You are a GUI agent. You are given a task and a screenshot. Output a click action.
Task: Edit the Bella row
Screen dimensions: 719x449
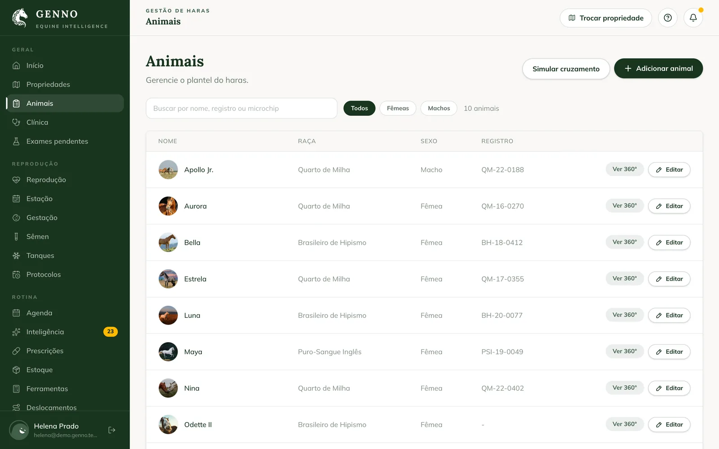(669, 242)
